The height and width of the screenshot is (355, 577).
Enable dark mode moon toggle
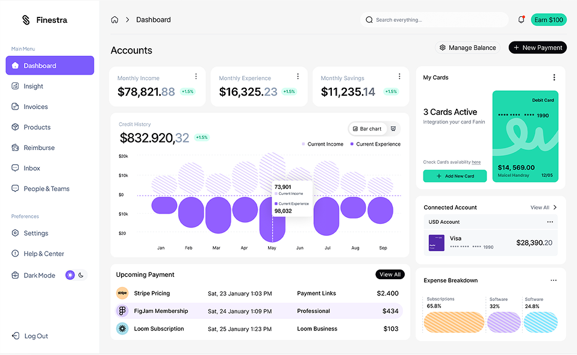(81, 275)
